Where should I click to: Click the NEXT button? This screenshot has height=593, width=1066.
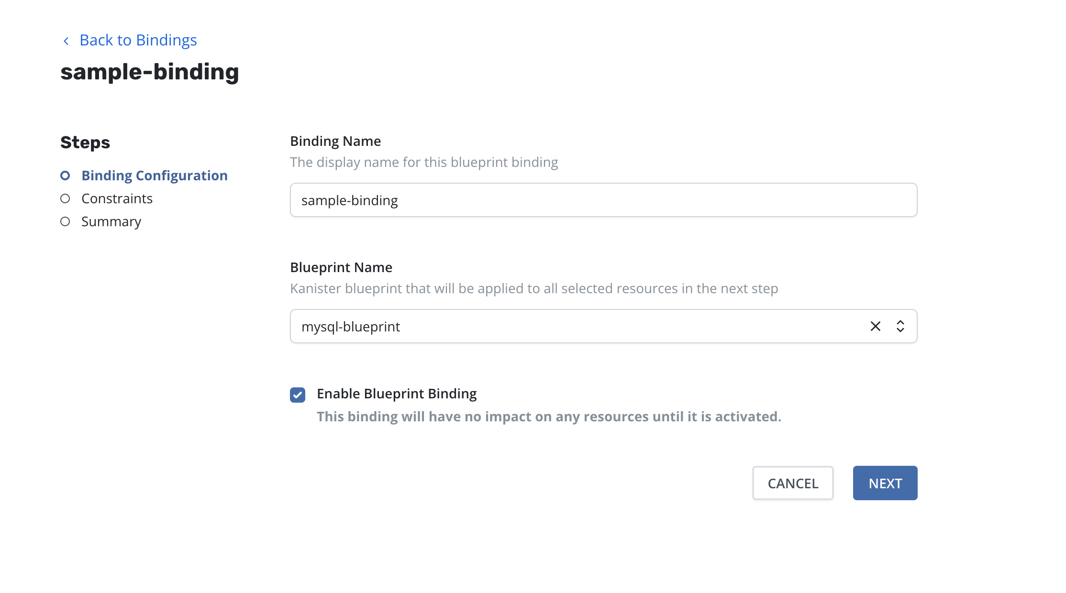885,483
